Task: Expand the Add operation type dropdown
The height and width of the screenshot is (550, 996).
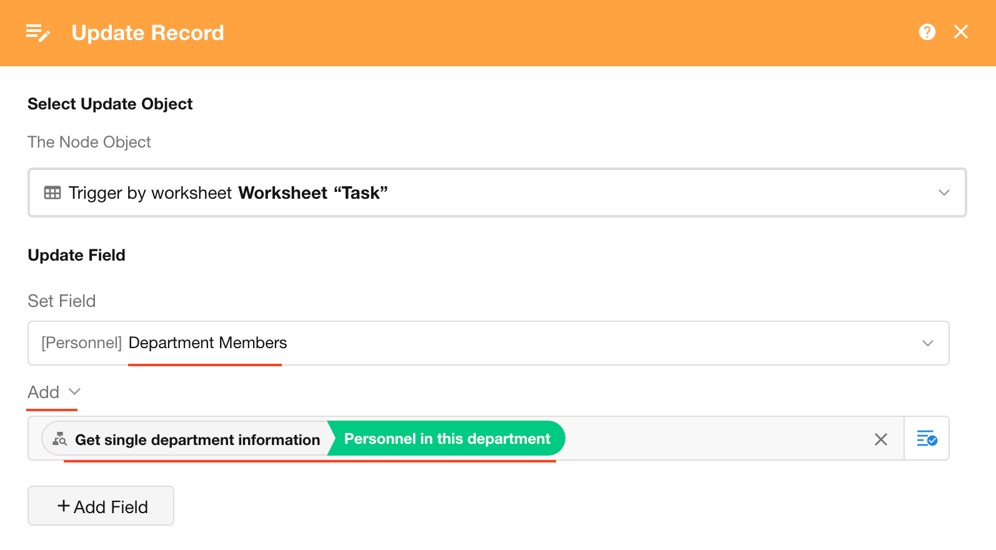Action: point(44,392)
